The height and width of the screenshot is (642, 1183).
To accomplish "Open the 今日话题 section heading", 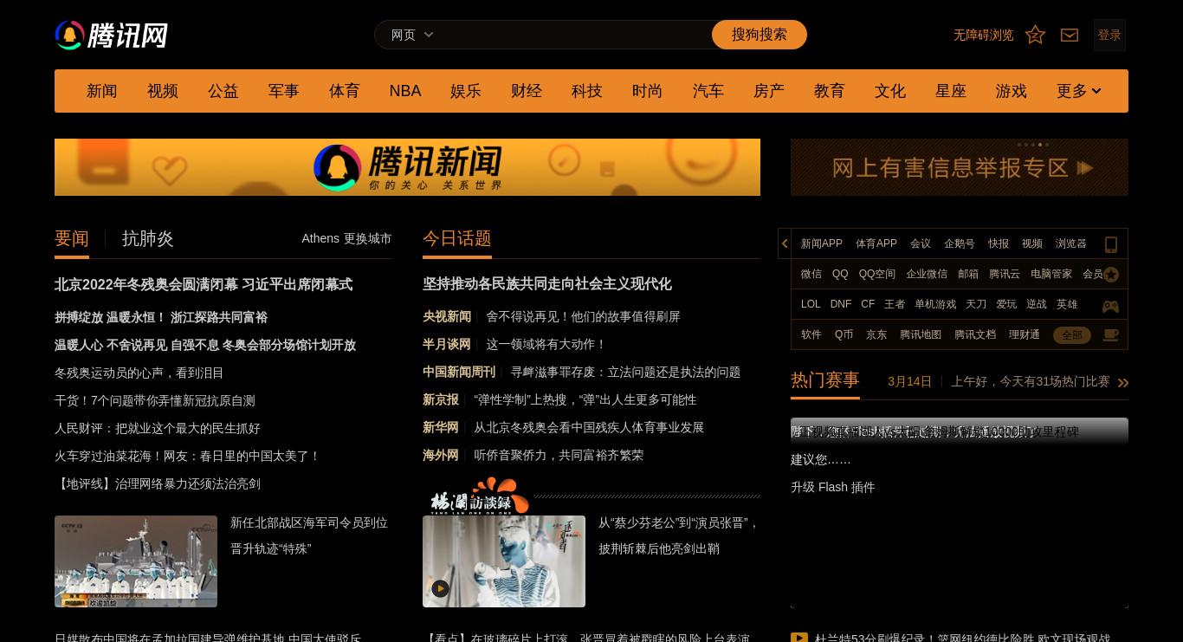I will coord(457,238).
